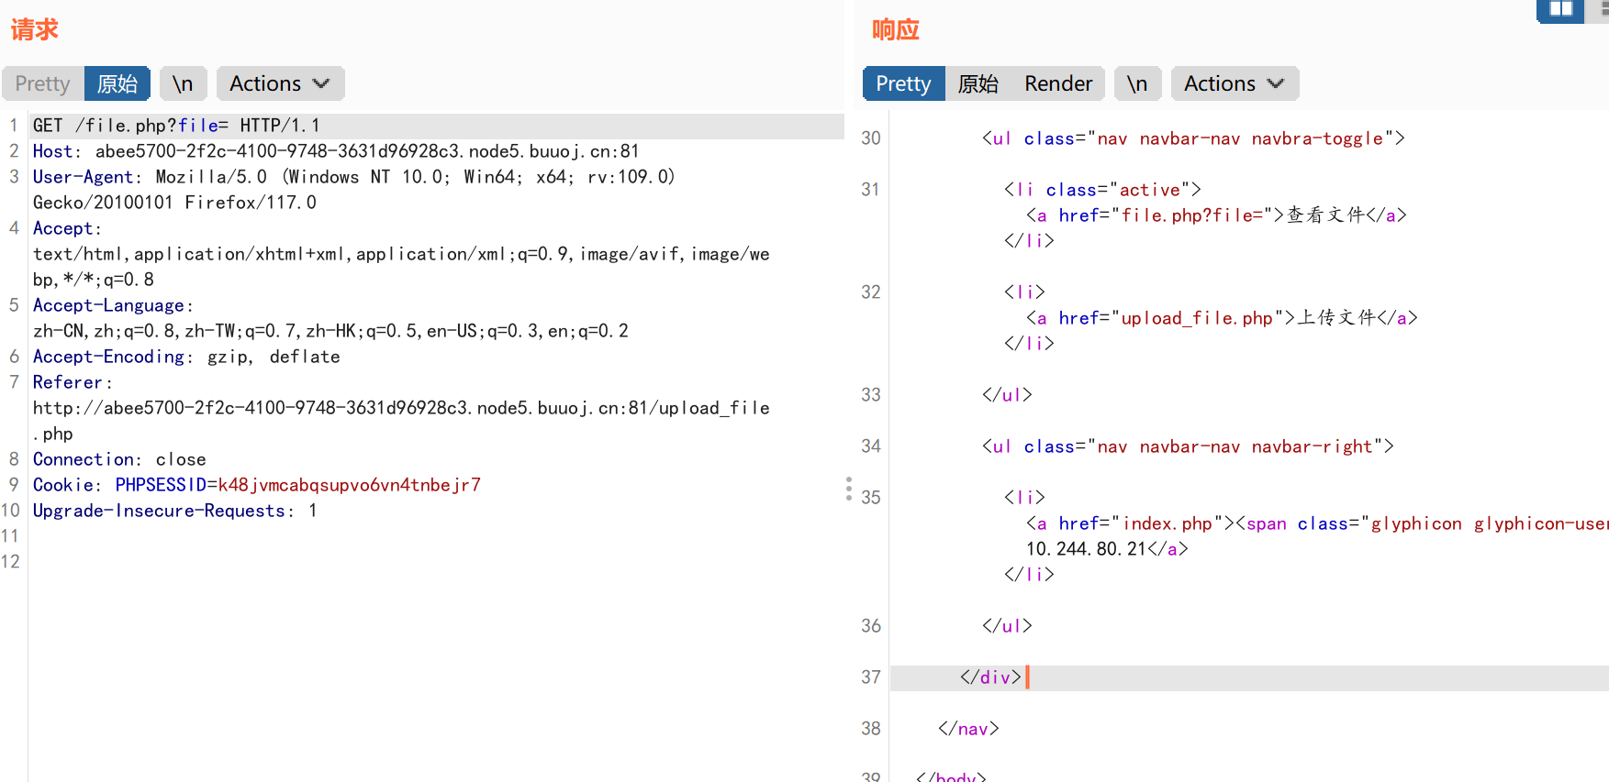Screen dimensions: 1609x782
Task: Click the Accept header name on line 4
Action: coord(63,228)
